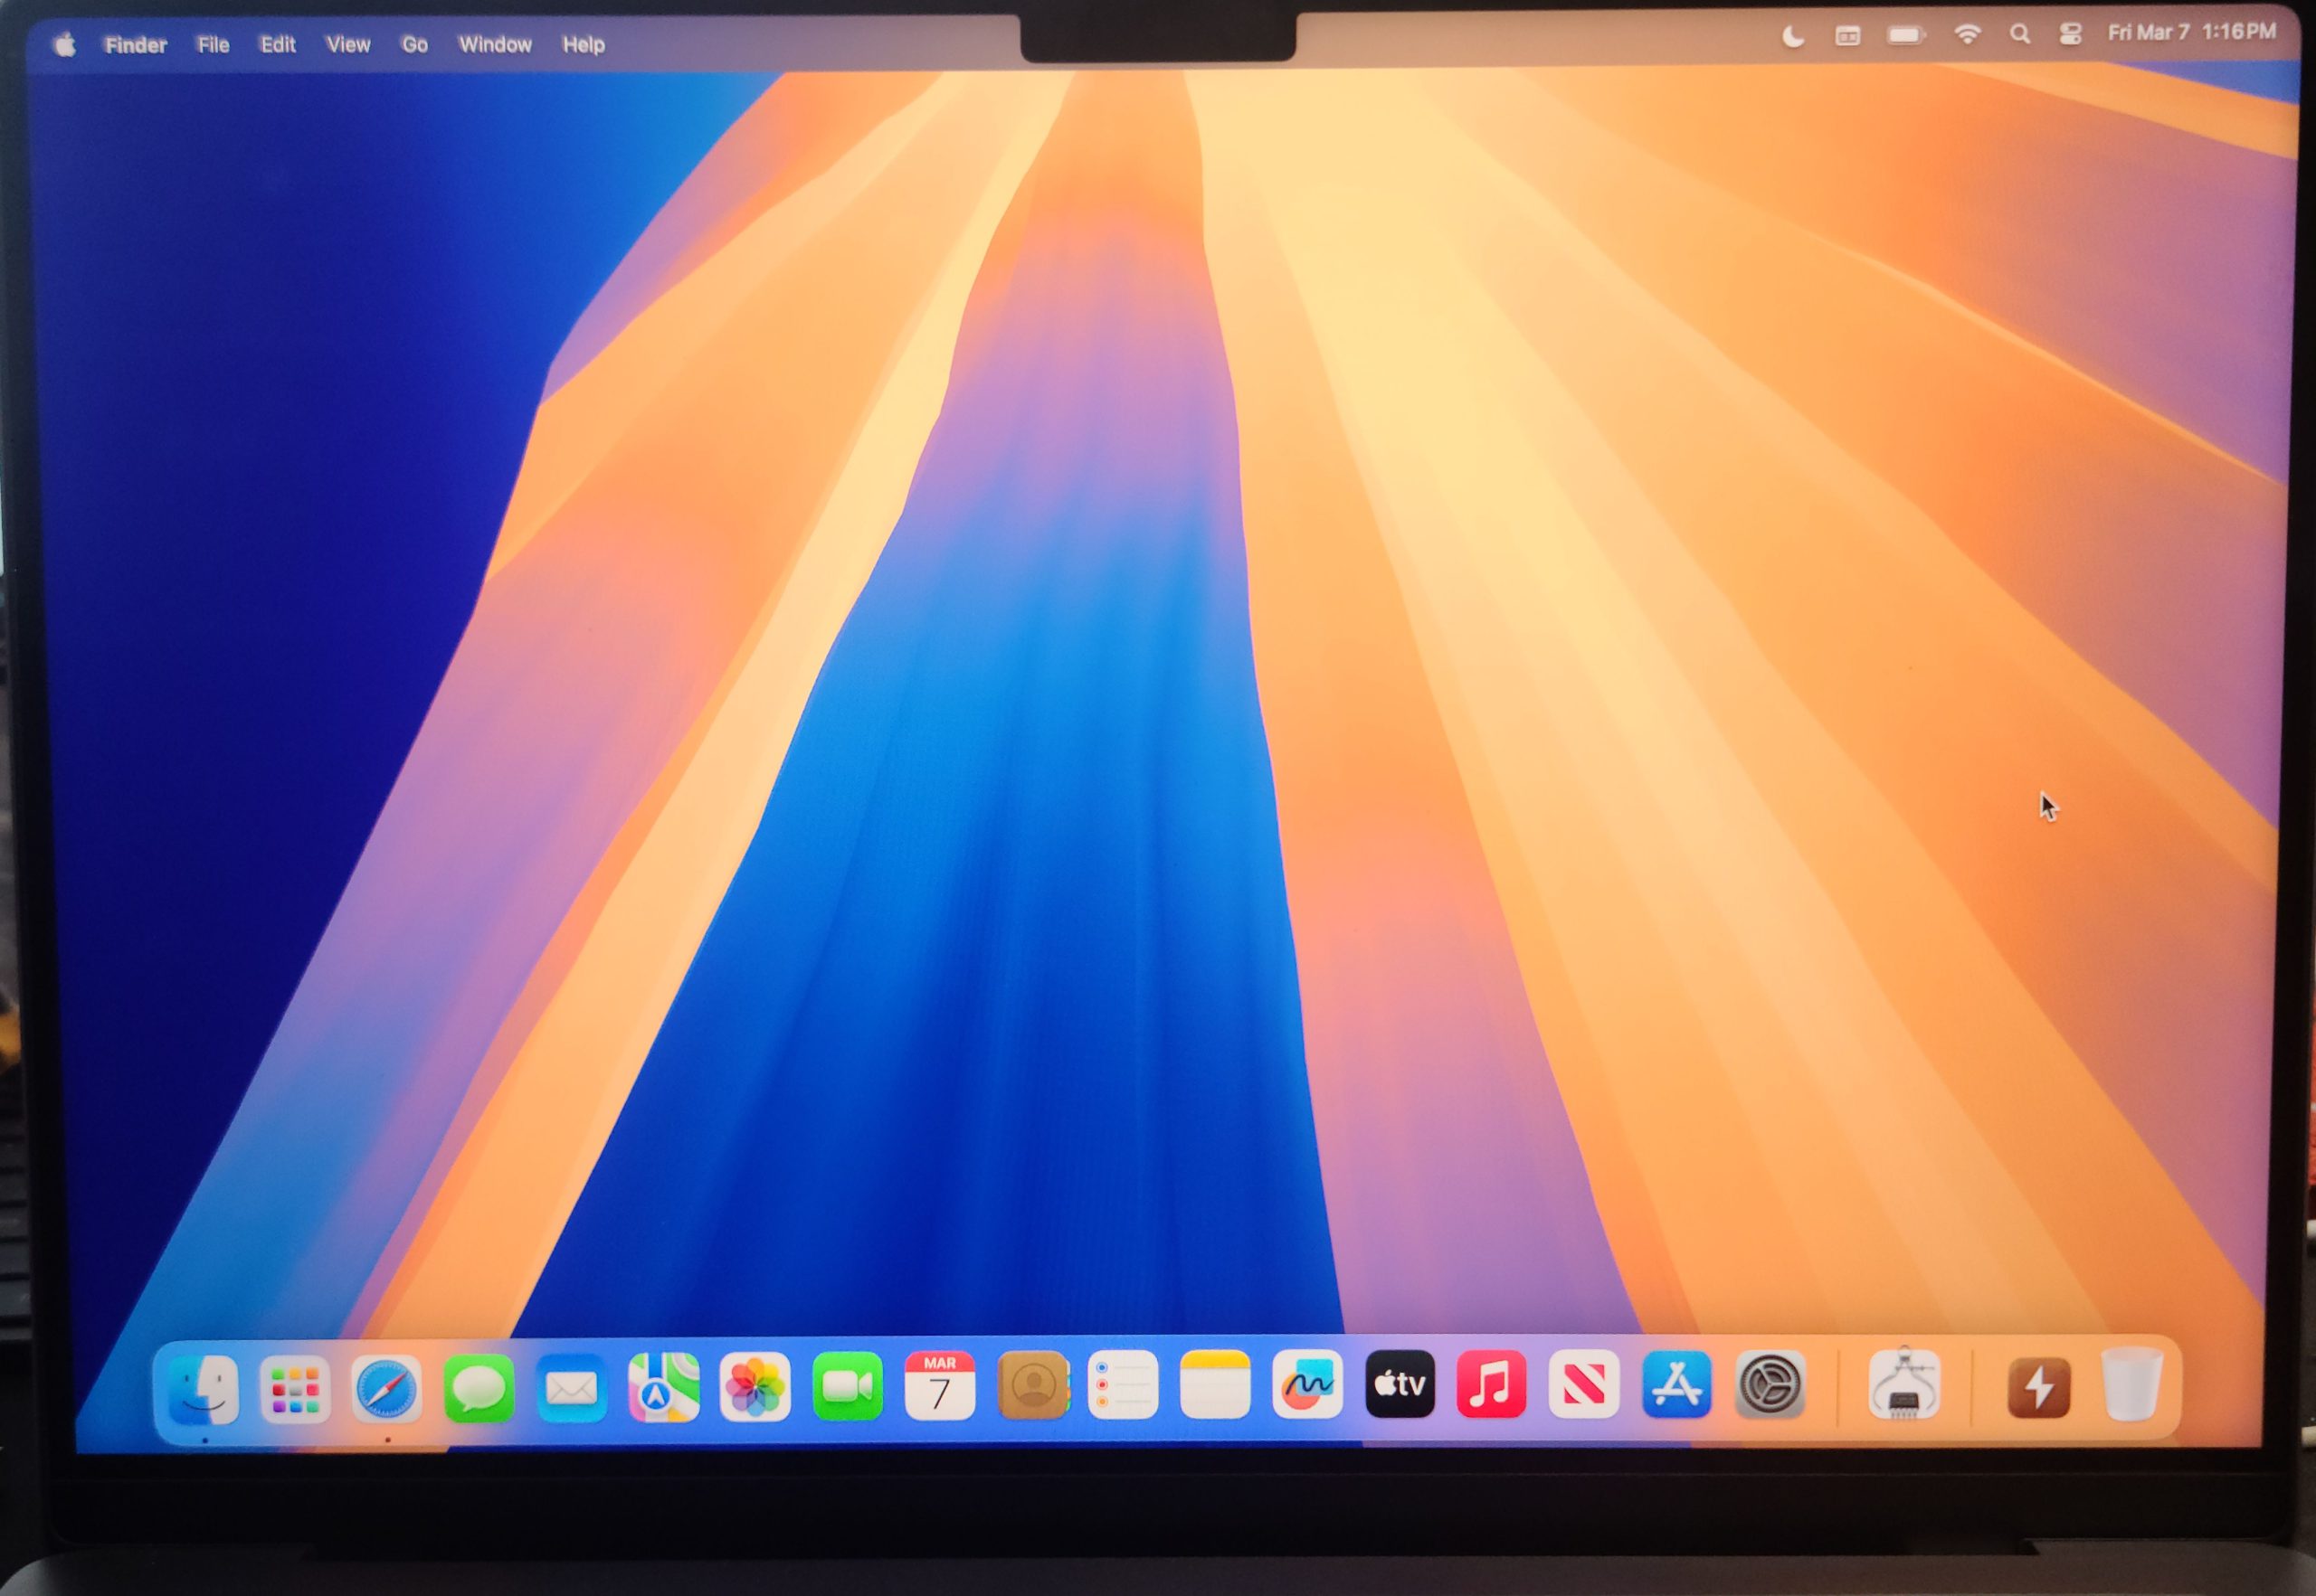Open the Messages app
Screen dimensions: 2316x1596
[x=479, y=1388]
